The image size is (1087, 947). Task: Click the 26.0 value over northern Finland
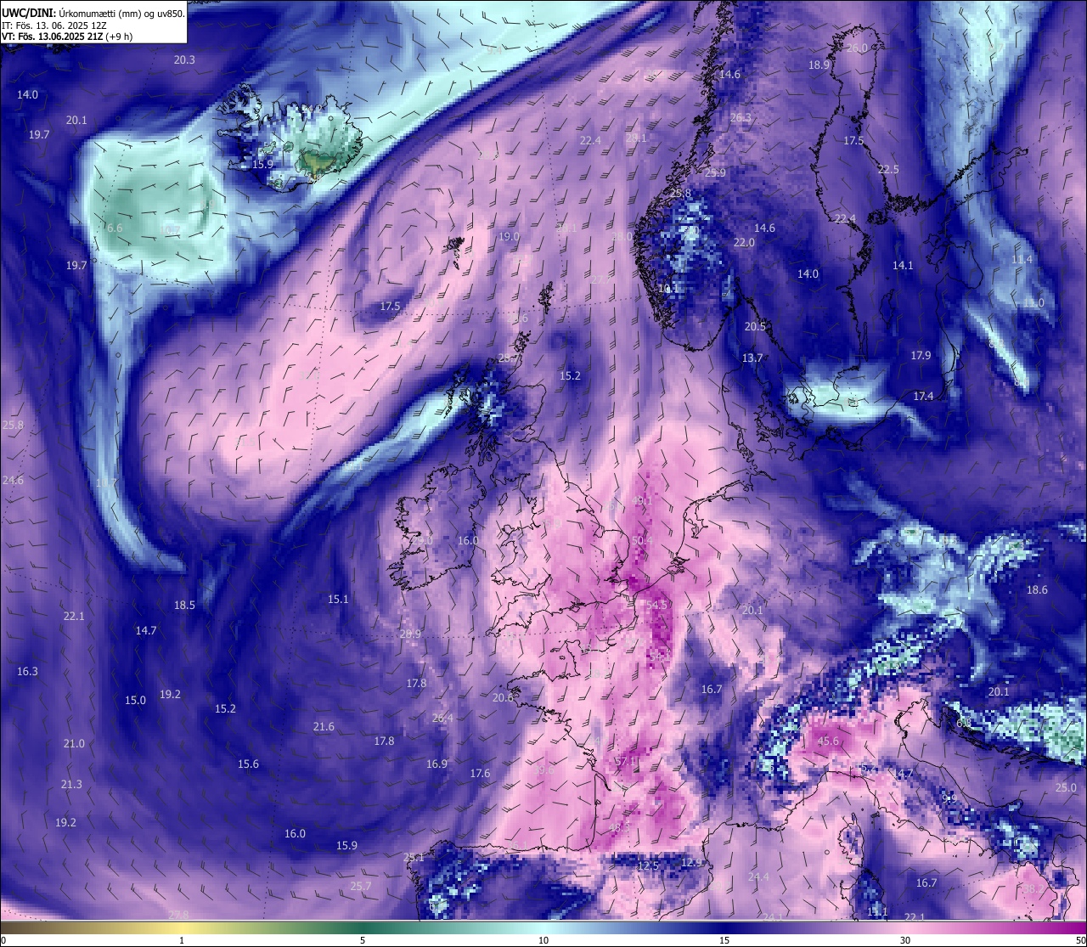858,48
